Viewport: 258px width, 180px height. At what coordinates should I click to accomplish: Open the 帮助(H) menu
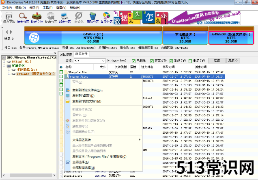tap(75, 8)
